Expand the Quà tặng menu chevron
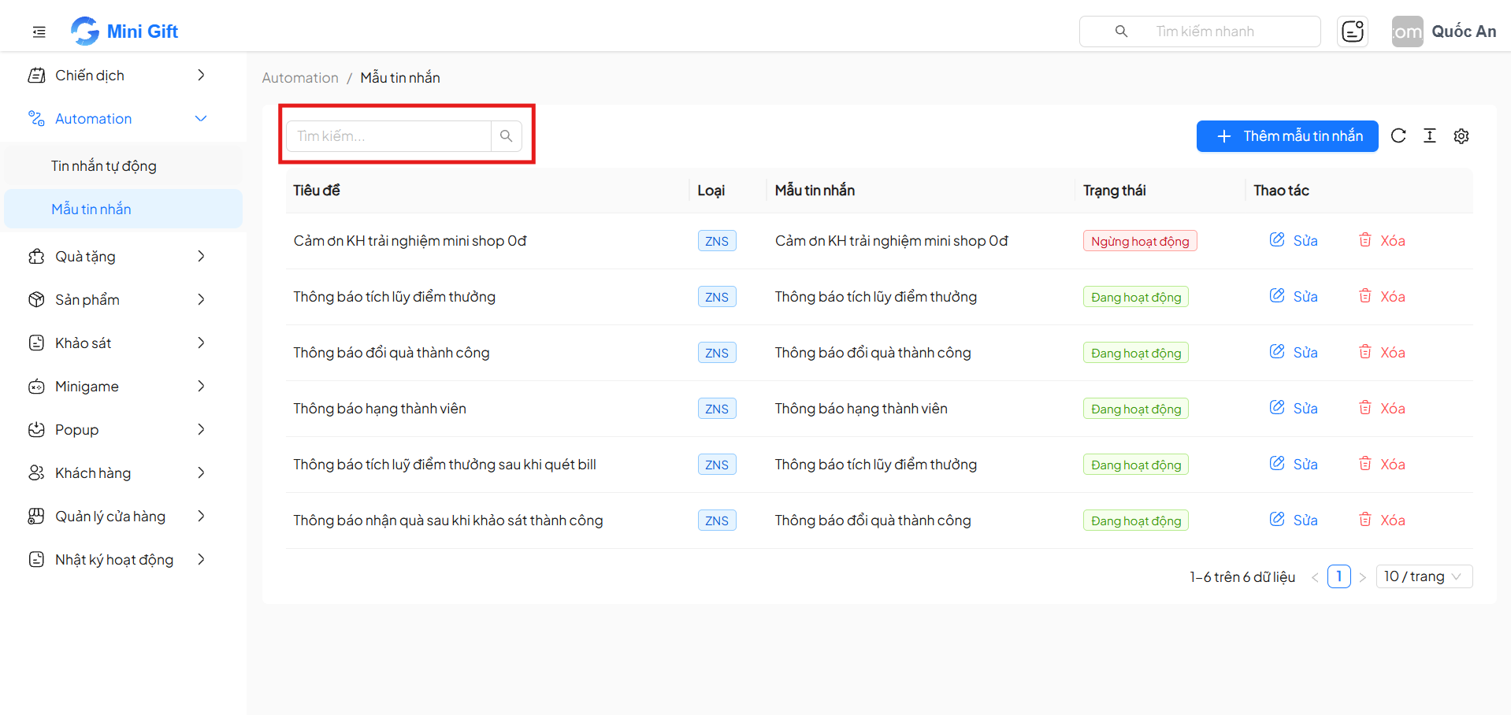This screenshot has width=1511, height=715. (201, 256)
